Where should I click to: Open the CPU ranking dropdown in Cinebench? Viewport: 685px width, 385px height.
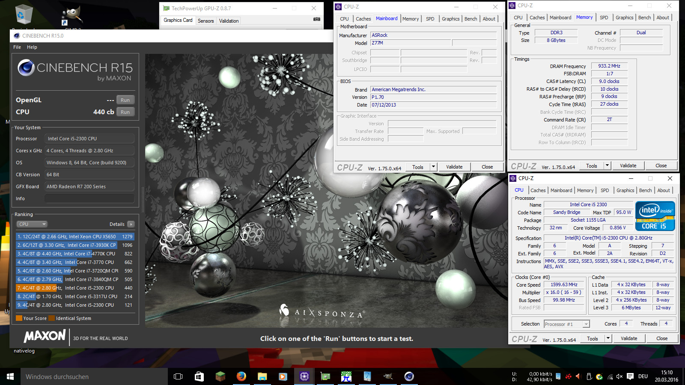[32, 224]
